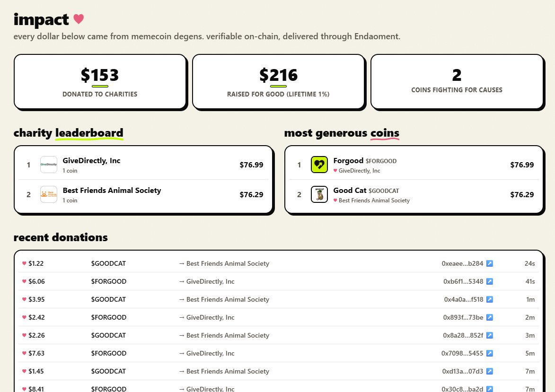
Task: Open transaction hash 0x7098...5455
Action: [462, 353]
